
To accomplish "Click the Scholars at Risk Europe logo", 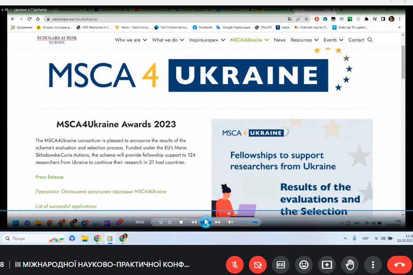I will point(57,40).
